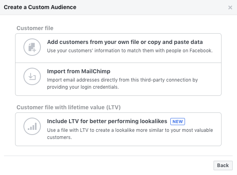Click the LTV bar chart icon

point(32,126)
